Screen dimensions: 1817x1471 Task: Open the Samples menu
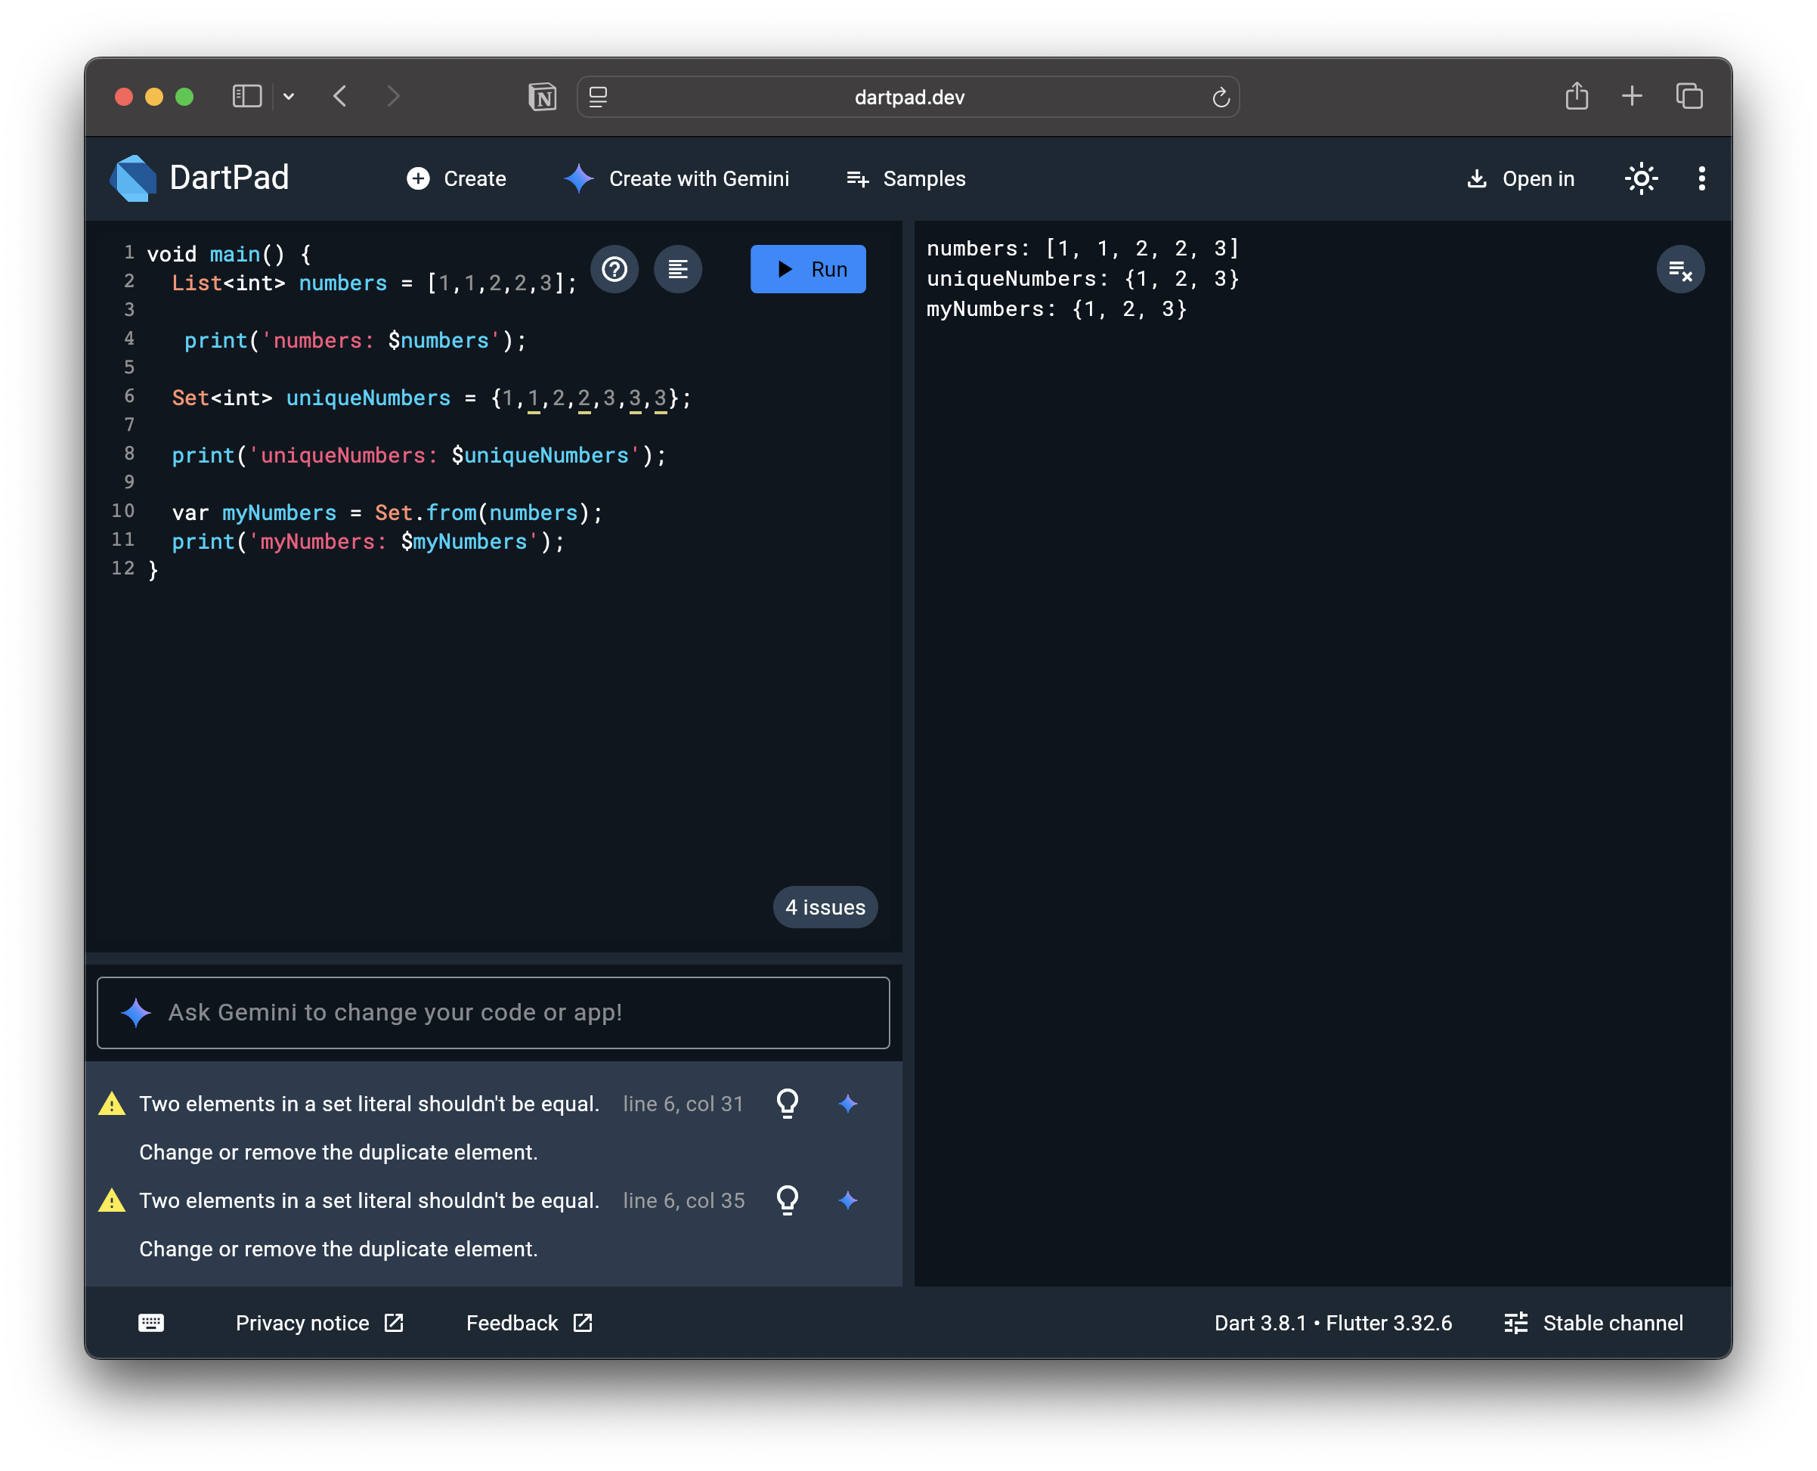tap(905, 179)
